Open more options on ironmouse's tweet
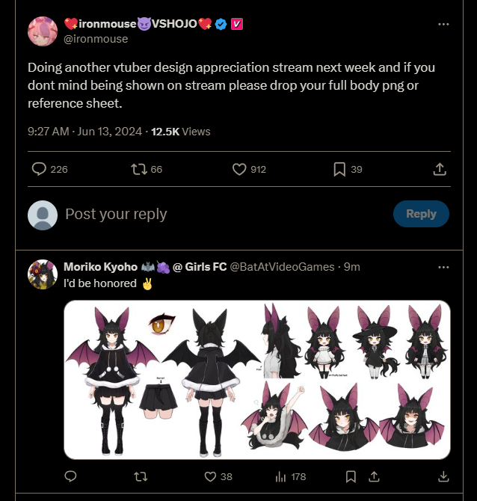 point(443,25)
